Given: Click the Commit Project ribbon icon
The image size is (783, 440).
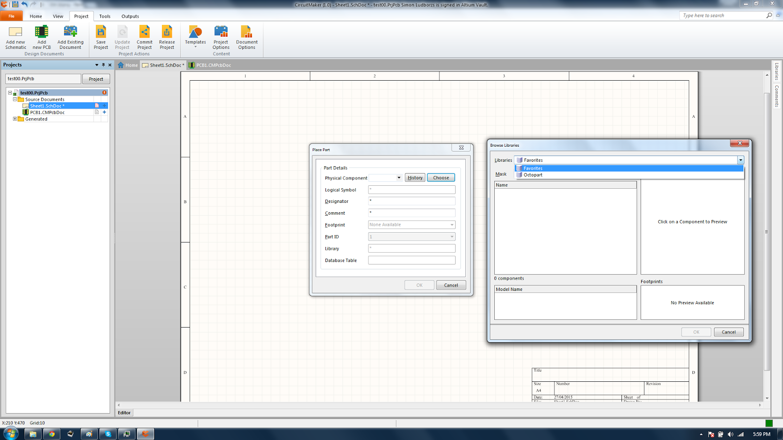Looking at the screenshot, I should click(144, 37).
